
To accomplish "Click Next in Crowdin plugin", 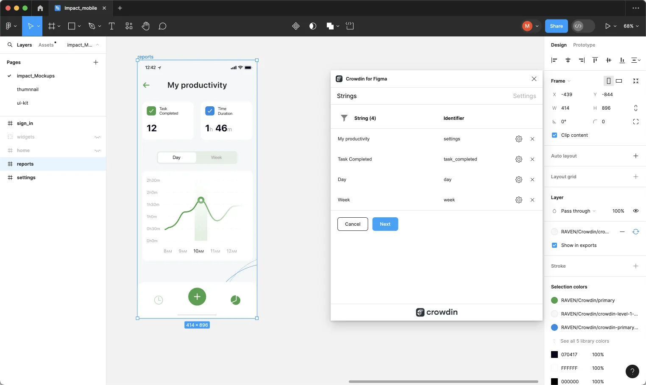I will point(385,224).
